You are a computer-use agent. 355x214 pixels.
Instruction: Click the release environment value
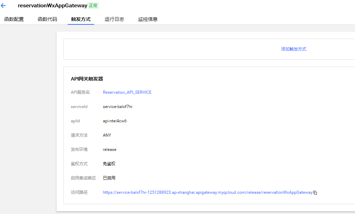click(x=109, y=149)
